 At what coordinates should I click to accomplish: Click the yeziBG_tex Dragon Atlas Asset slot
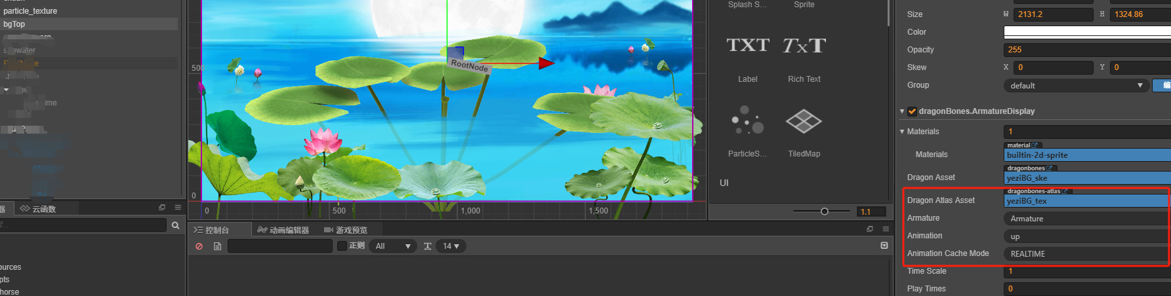pos(1086,201)
